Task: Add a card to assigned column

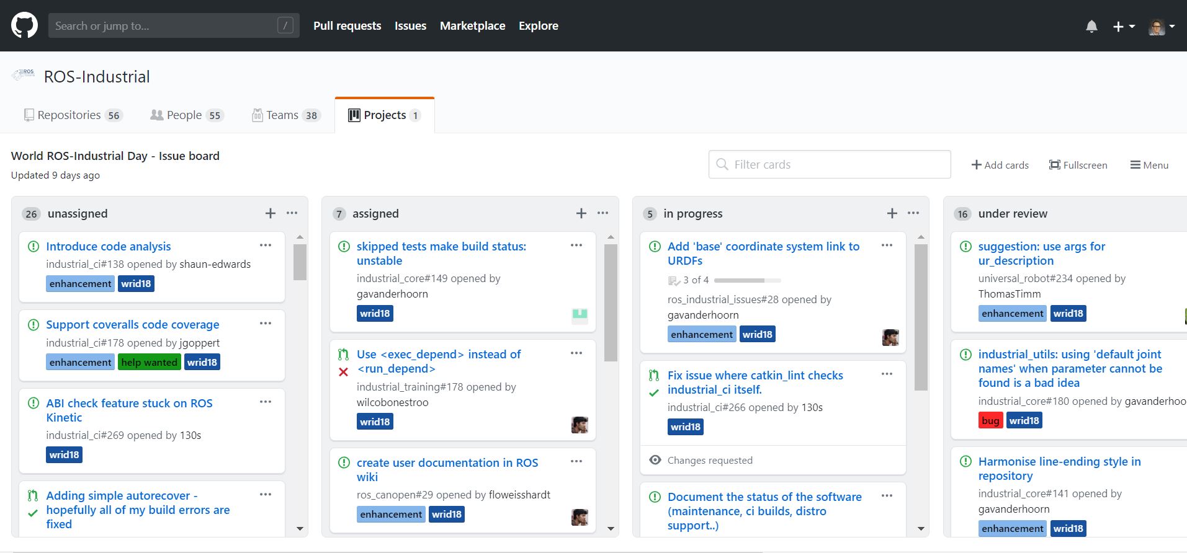Action: point(581,213)
